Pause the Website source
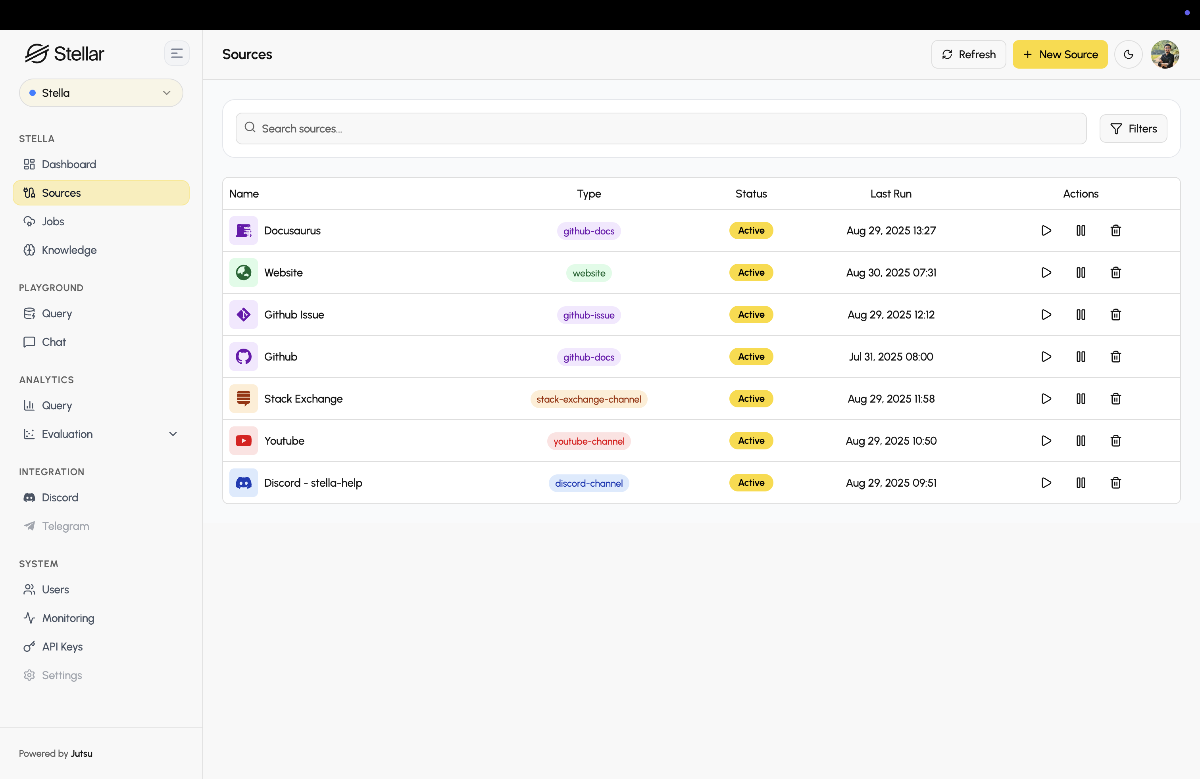Image resolution: width=1200 pixels, height=779 pixels. 1081,272
